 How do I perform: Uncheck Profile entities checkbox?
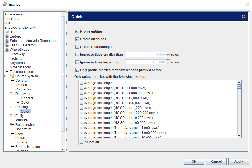pos(77,31)
